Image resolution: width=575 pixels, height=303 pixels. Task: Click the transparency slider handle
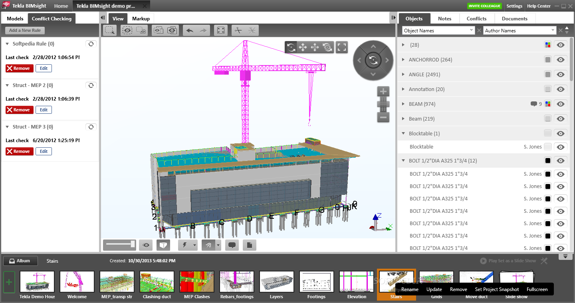pos(133,244)
